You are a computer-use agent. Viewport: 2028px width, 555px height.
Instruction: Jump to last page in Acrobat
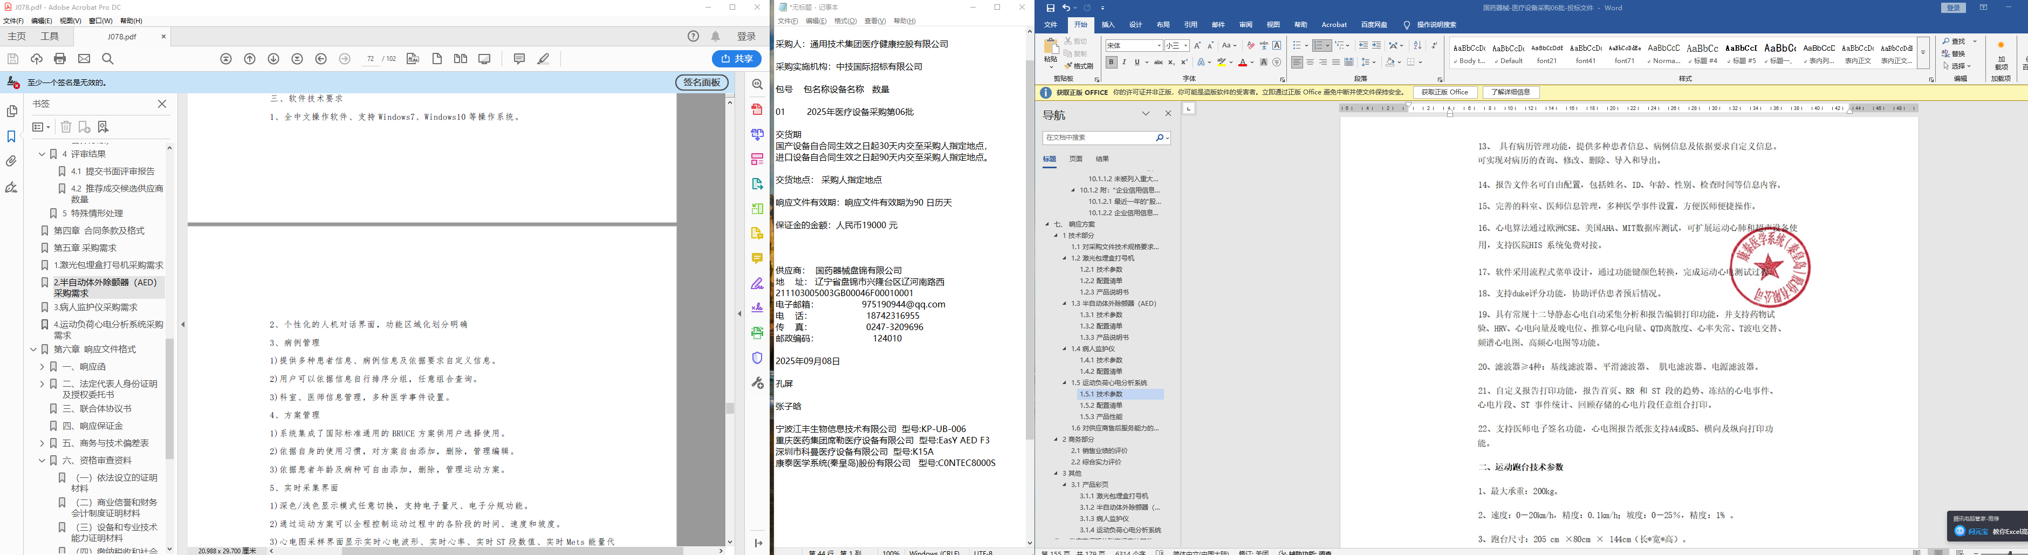[298, 59]
